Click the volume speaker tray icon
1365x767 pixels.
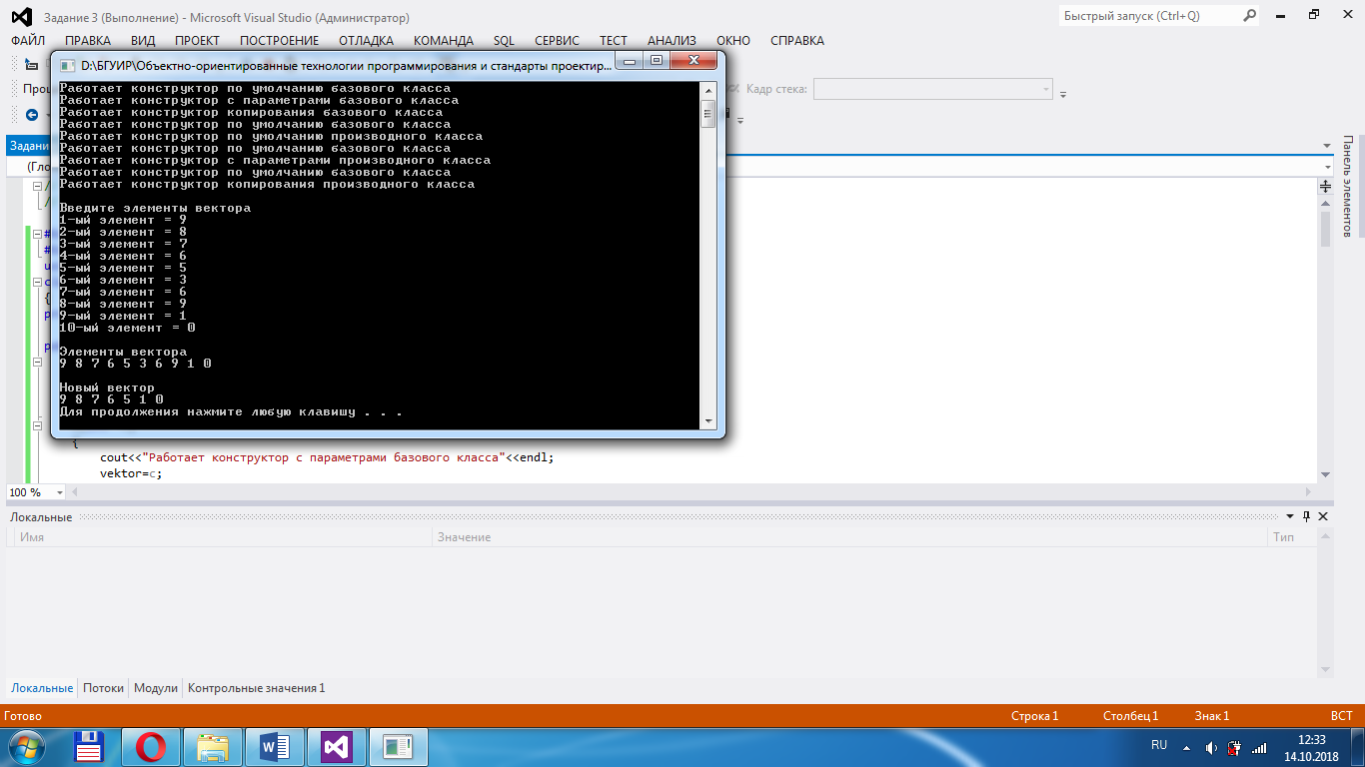click(x=1211, y=747)
